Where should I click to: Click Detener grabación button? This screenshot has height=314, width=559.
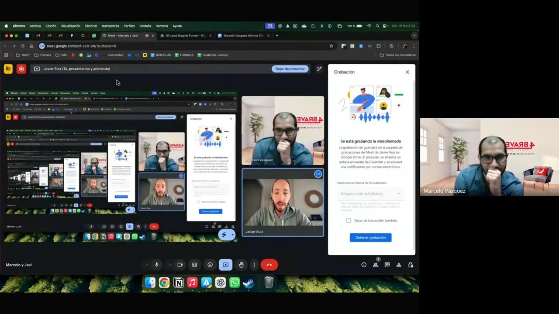point(370,237)
